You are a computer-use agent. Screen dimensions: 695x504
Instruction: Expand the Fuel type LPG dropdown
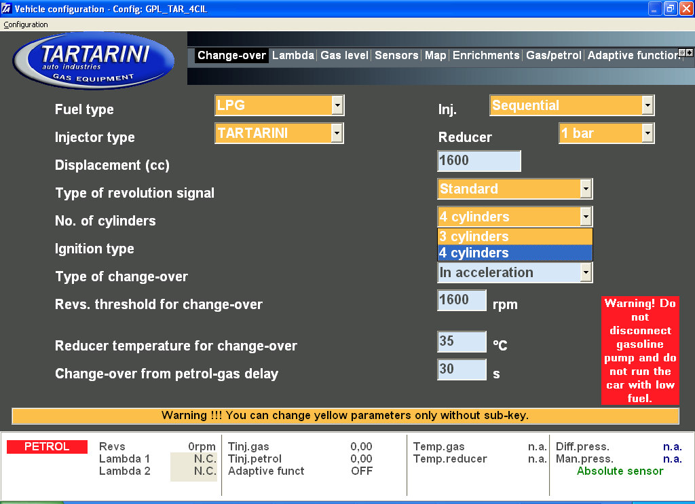[337, 105]
